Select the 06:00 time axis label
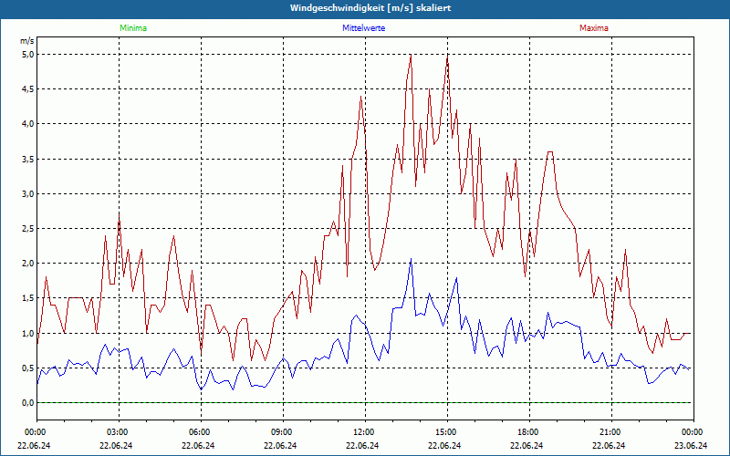The width and height of the screenshot is (730, 456). (x=200, y=431)
